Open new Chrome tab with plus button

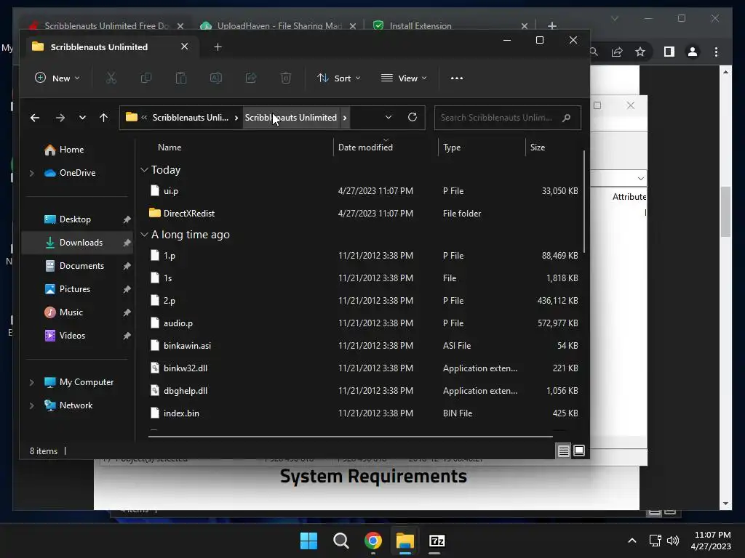point(552,25)
